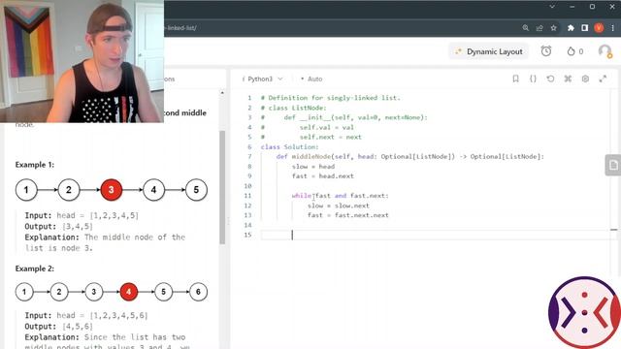The height and width of the screenshot is (349, 621).
Task: Format code with the braces icon
Action: (533, 79)
